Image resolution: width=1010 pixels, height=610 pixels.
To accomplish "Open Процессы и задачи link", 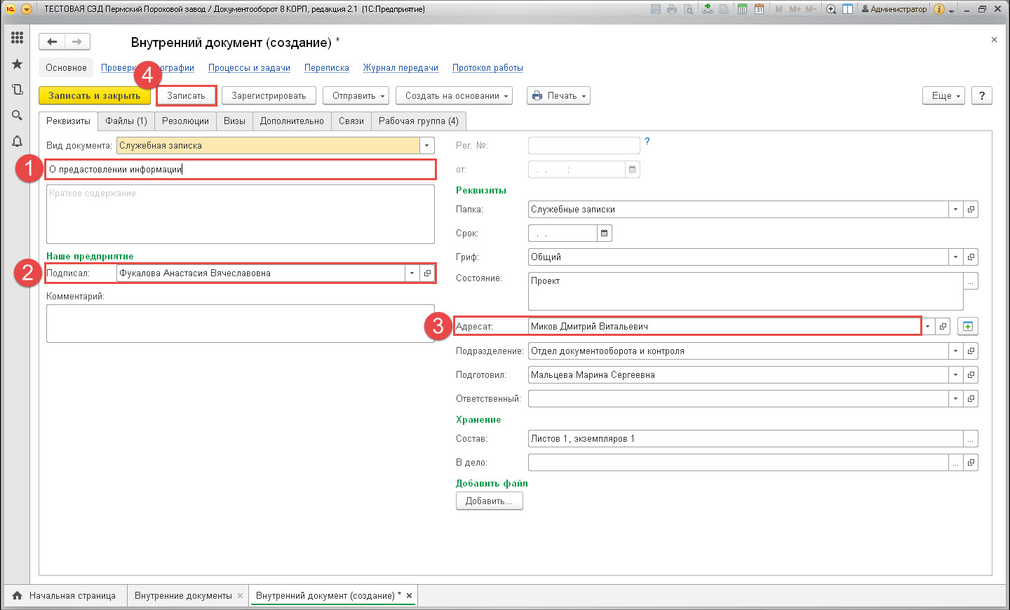I will 249,67.
